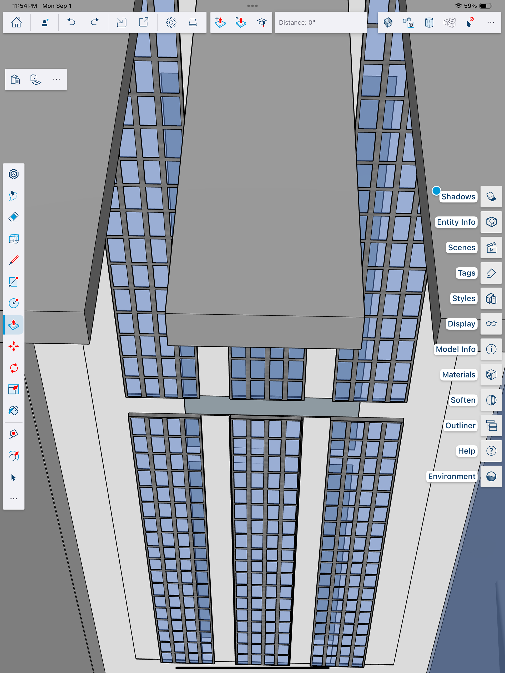Viewport: 505px width, 673px height.
Task: Expand top-right toolbar overflow ellipsis
Action: [x=490, y=22]
